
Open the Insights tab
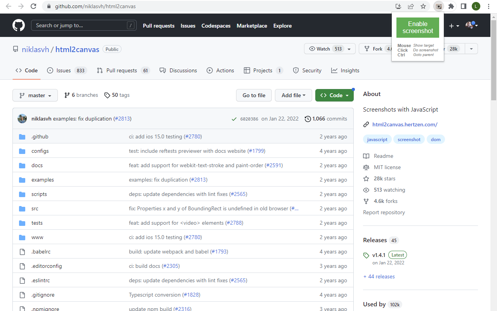pyautogui.click(x=345, y=70)
